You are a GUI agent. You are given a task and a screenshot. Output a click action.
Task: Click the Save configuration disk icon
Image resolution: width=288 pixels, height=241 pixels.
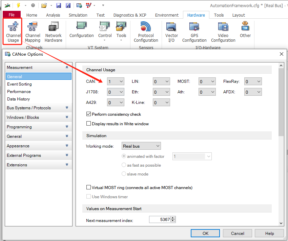[x=59, y=5]
